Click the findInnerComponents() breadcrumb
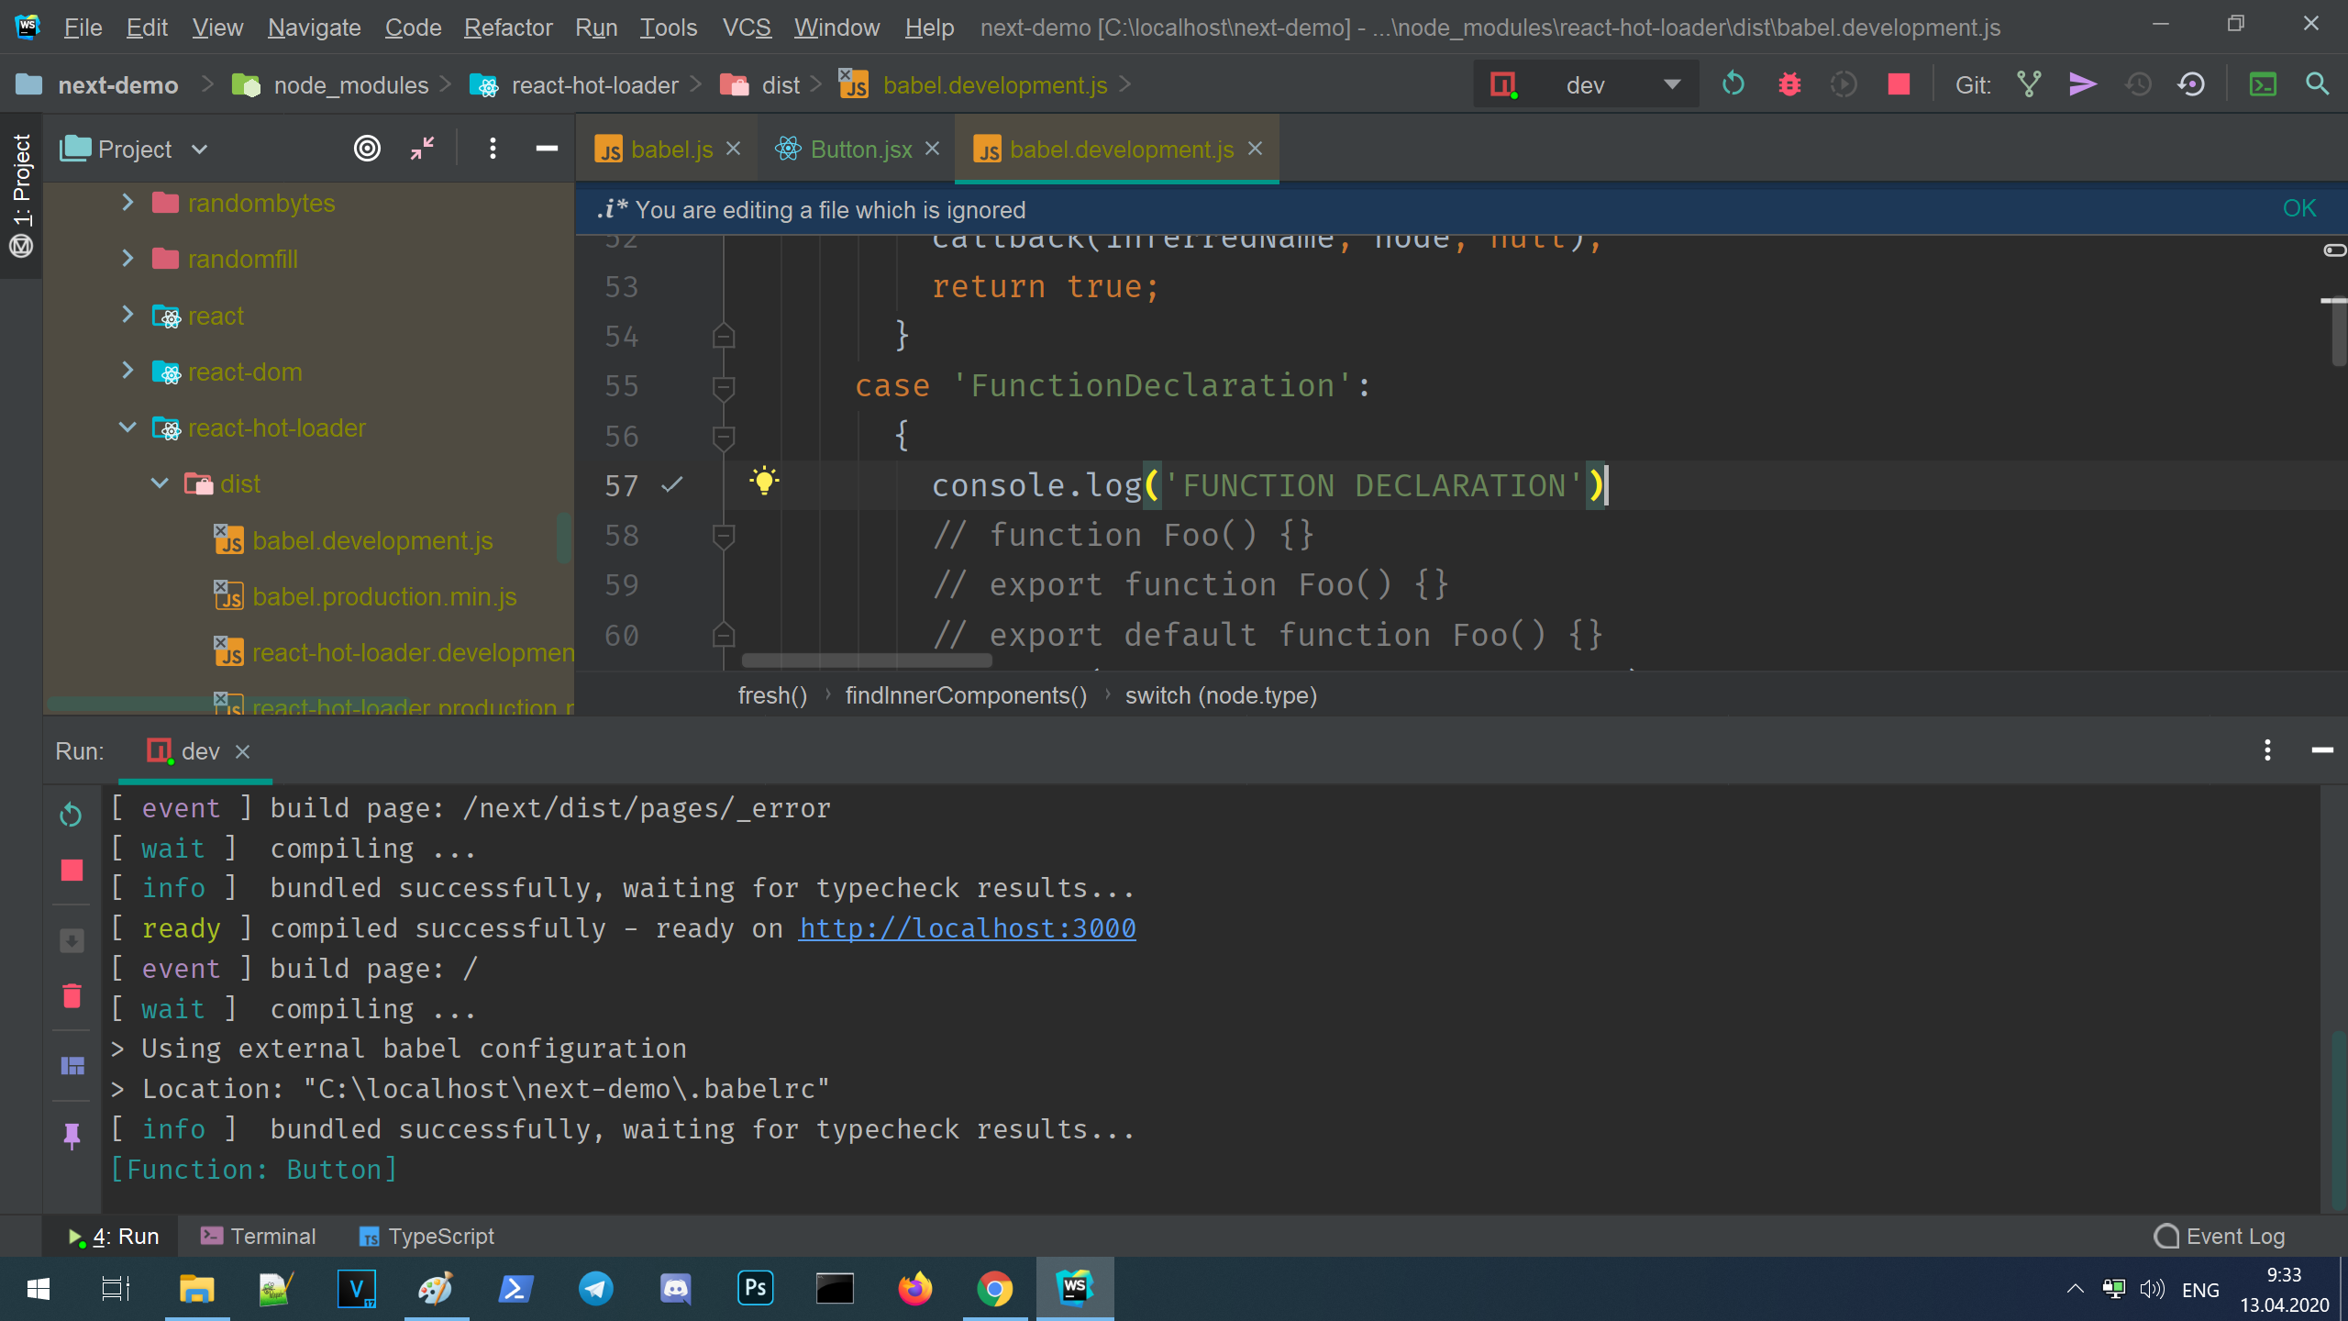Image resolution: width=2348 pixels, height=1321 pixels. (x=966, y=695)
